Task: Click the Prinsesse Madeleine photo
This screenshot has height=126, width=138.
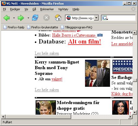Action: 46,108
